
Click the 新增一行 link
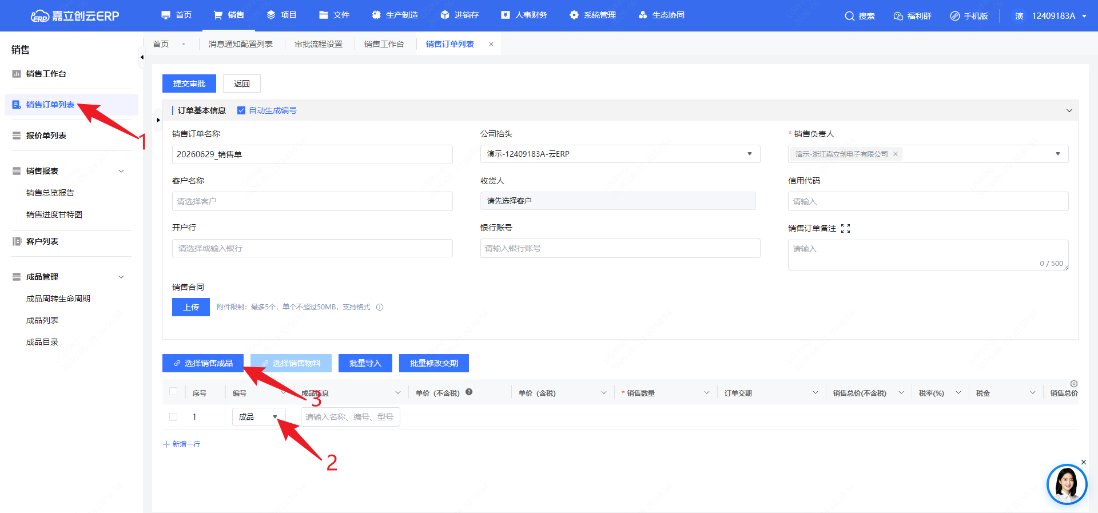[x=181, y=444]
